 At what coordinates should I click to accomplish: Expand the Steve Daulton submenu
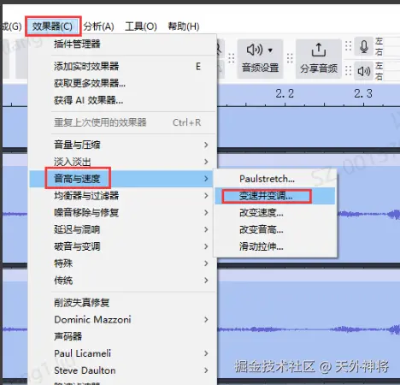click(123, 370)
